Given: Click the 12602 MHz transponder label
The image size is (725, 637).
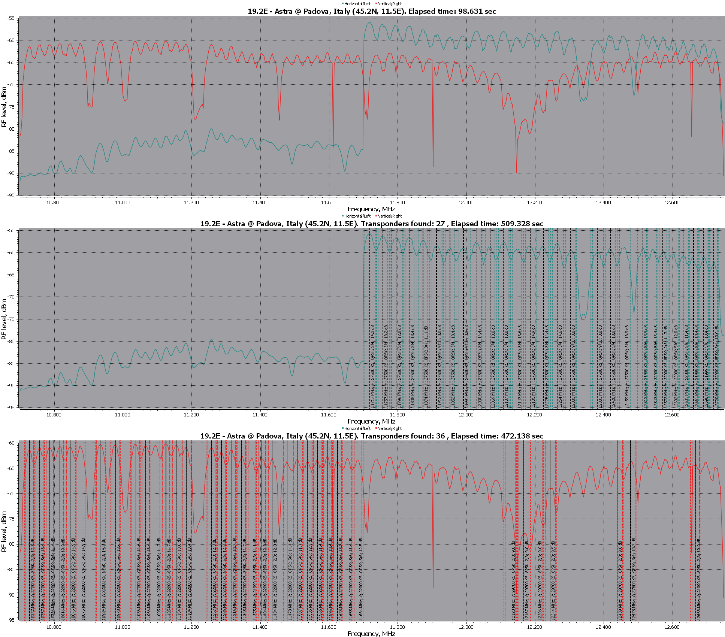Looking at the screenshot, I should [676, 366].
